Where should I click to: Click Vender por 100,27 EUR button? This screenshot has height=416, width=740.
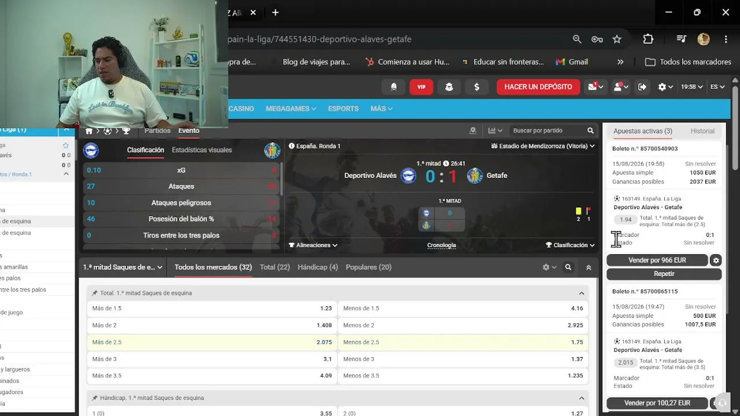click(657, 403)
